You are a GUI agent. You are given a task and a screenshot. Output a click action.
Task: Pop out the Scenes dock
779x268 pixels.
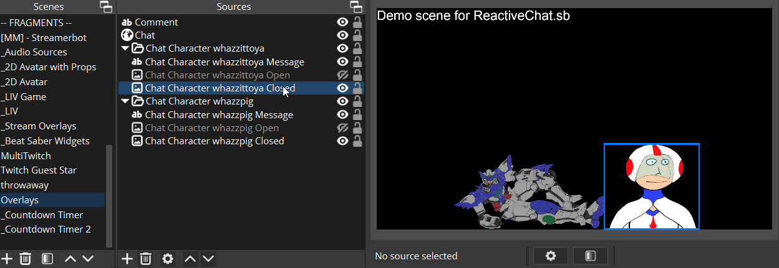[106, 7]
